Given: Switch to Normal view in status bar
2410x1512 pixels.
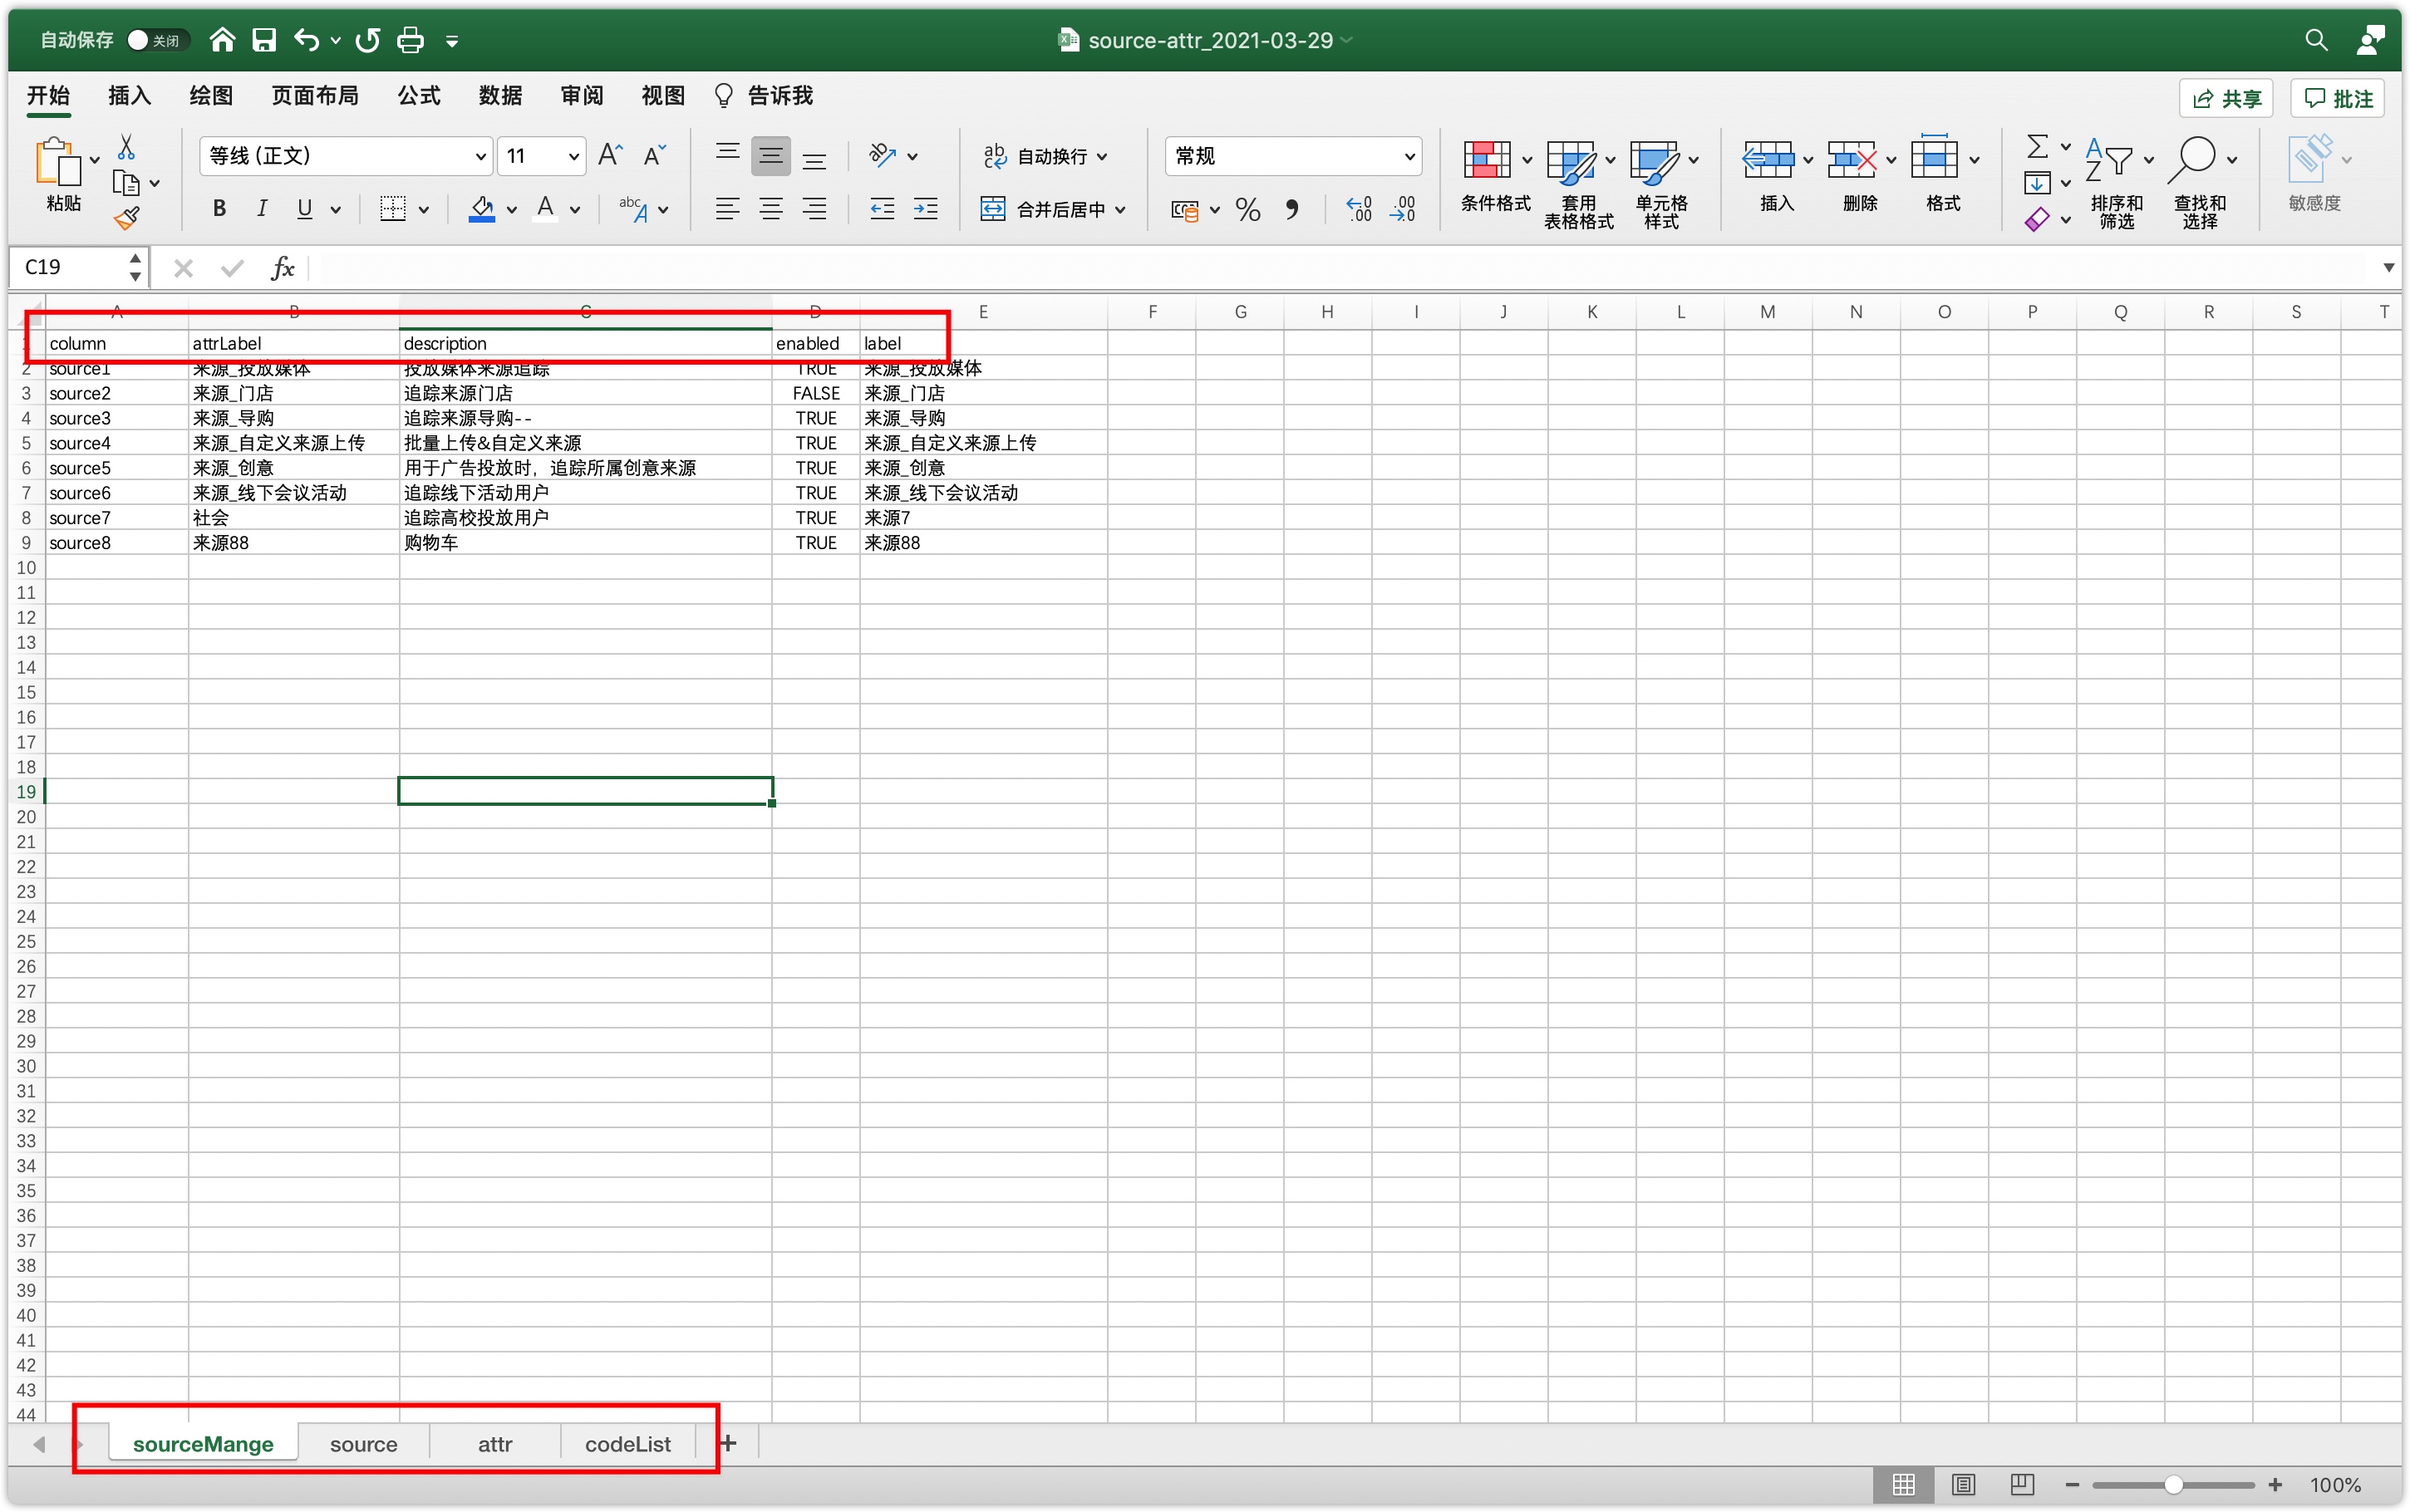Looking at the screenshot, I should [x=1904, y=1485].
